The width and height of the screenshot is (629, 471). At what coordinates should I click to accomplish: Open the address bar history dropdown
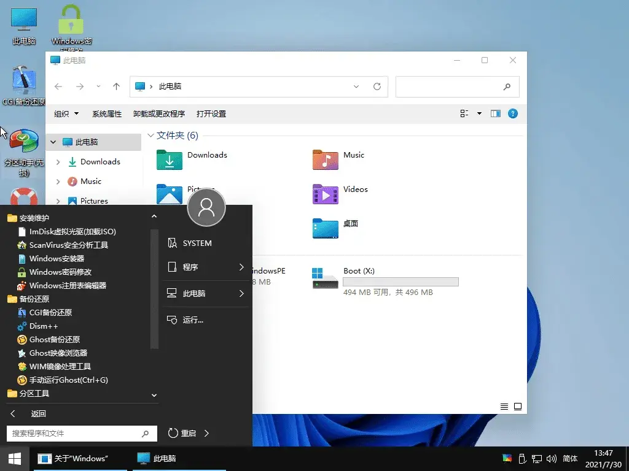356,86
